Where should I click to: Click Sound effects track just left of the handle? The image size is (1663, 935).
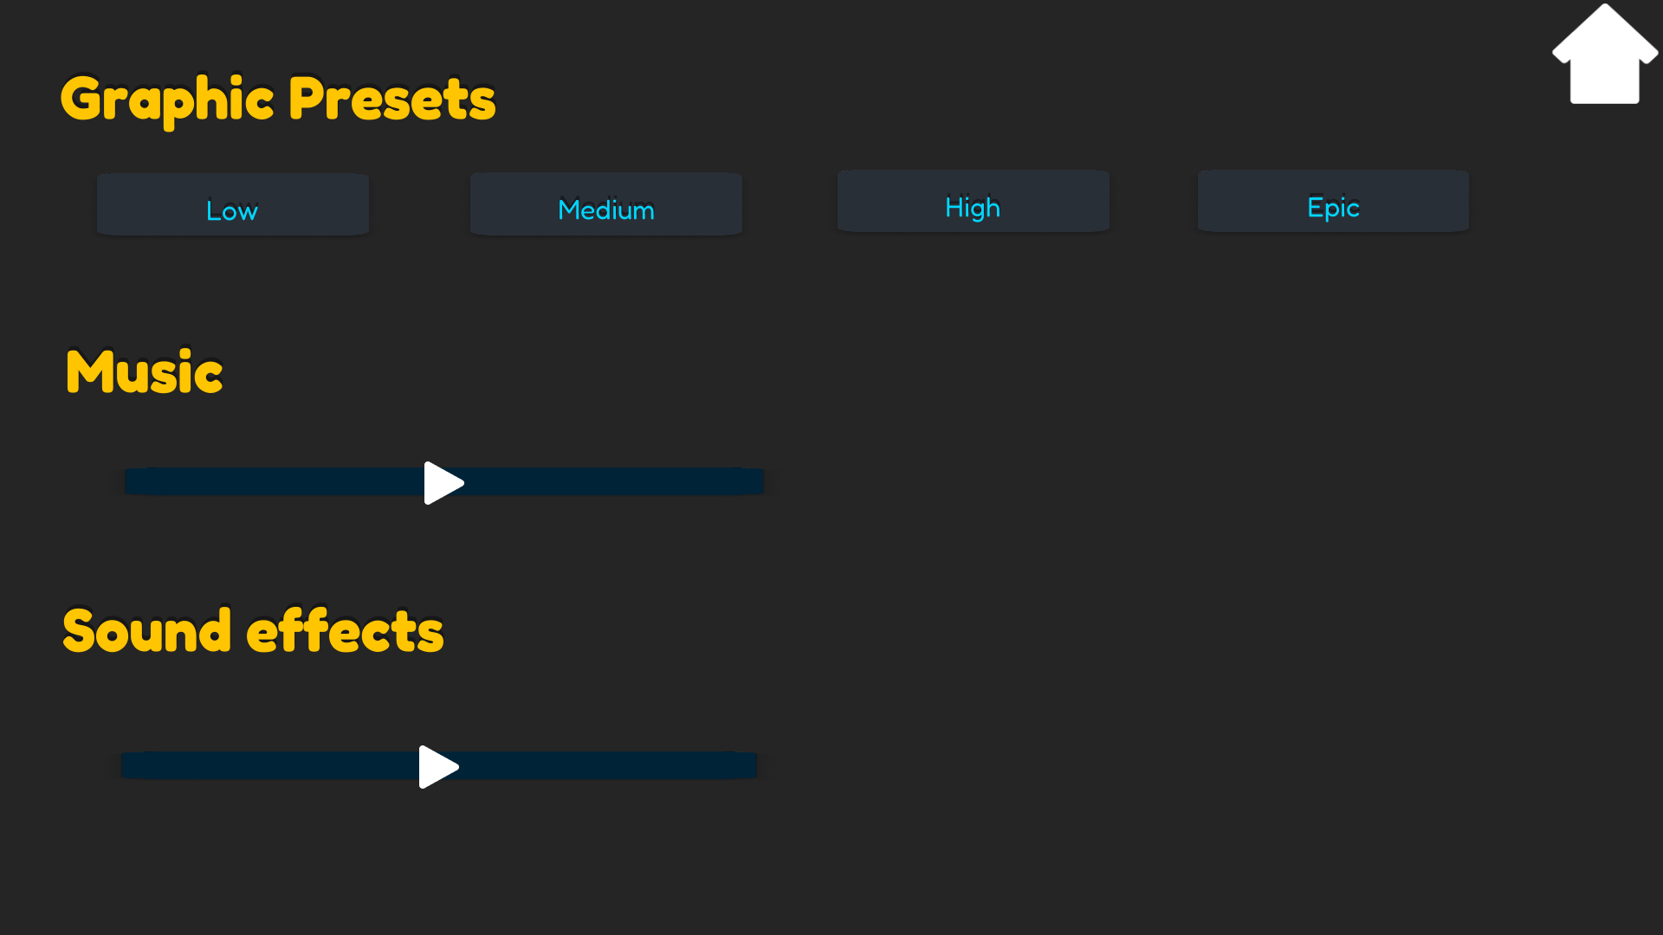pos(398,765)
